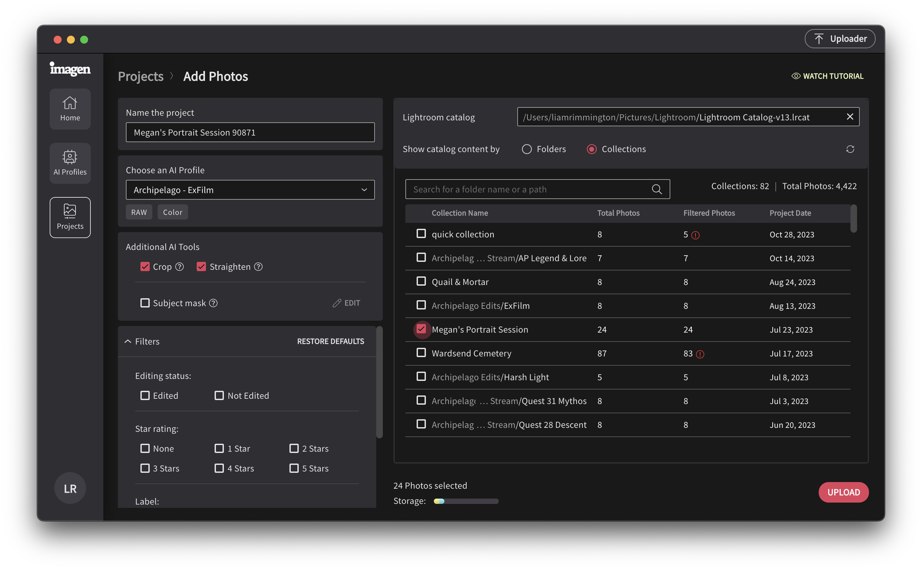922x570 pixels.
Task: View warning icon for Wardsend Cemetery
Action: (700, 354)
